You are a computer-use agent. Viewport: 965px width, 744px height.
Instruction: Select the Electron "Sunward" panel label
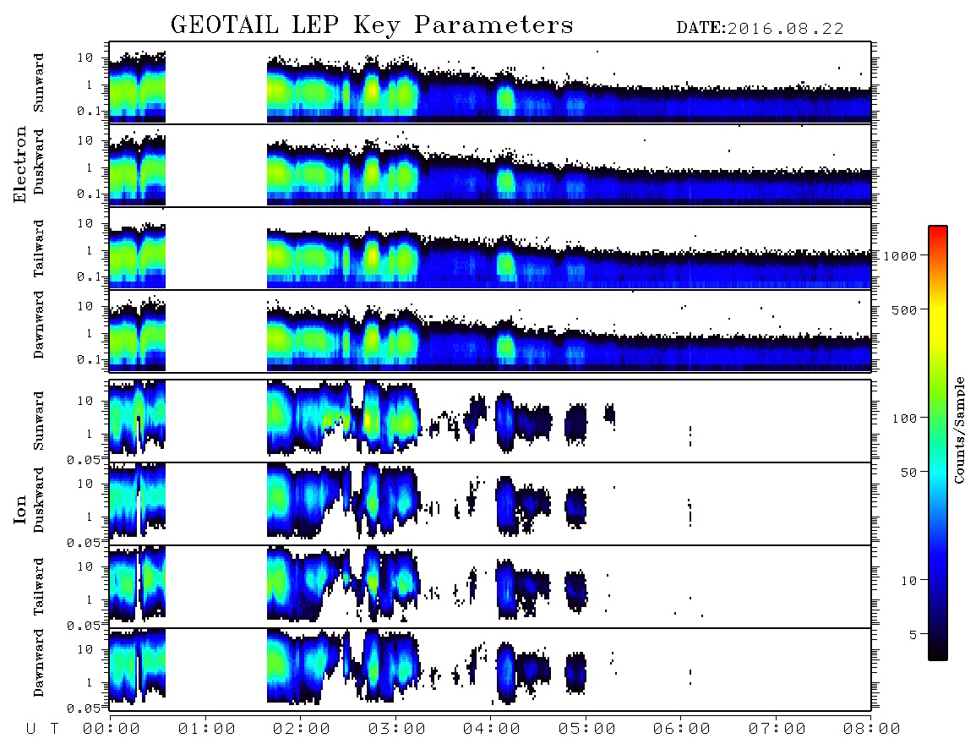click(39, 83)
